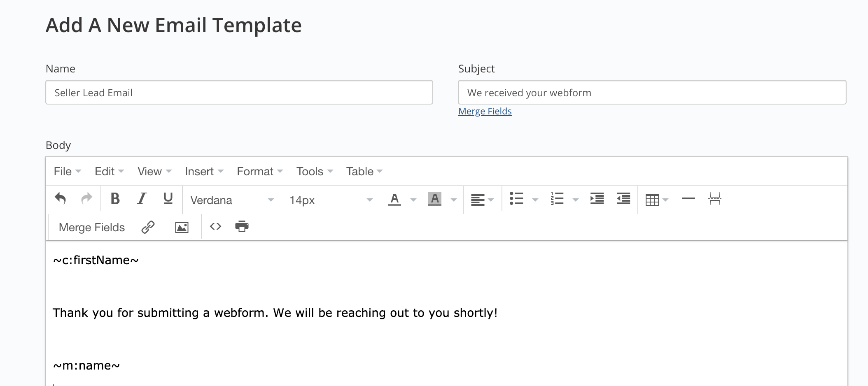Click the Insert Image icon
Viewport: 868px width, 386px height.
click(182, 227)
